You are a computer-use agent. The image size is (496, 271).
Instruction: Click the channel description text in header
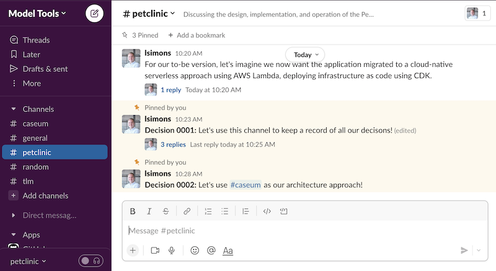[278, 14]
